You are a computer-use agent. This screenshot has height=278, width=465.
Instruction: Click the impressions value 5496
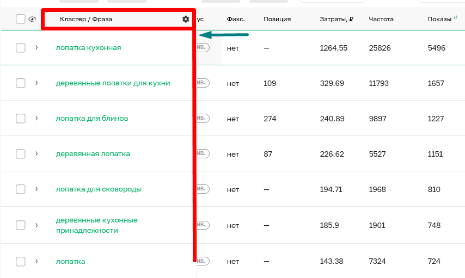click(437, 48)
